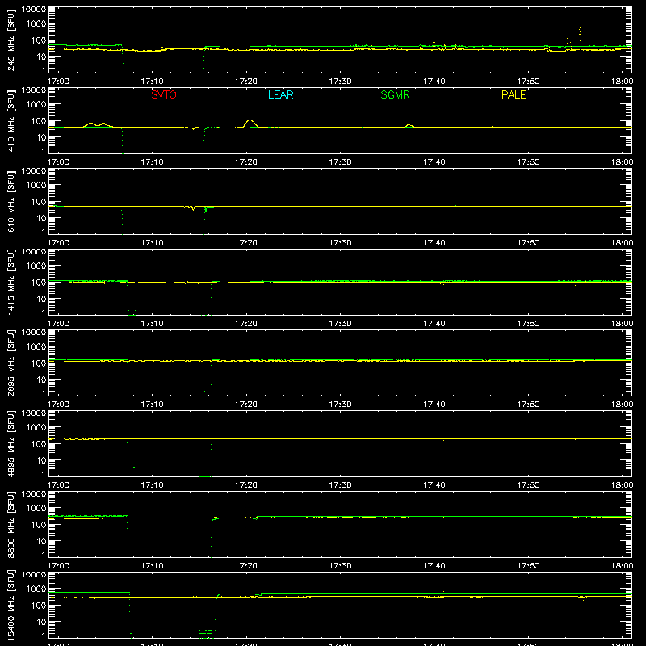Click the 17:10 tick under the 4995 MHz plot
The image size is (646, 646).
(x=152, y=485)
